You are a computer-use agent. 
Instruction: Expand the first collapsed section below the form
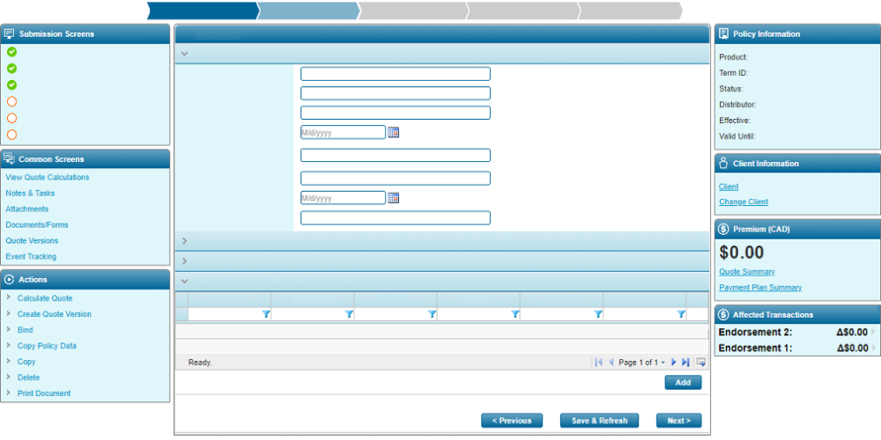(x=184, y=240)
